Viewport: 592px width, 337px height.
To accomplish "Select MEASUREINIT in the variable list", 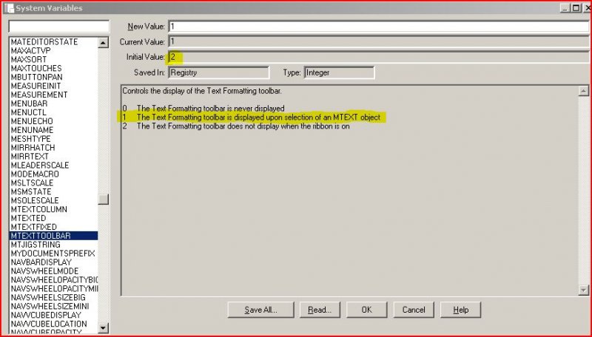I will tap(53, 86).
